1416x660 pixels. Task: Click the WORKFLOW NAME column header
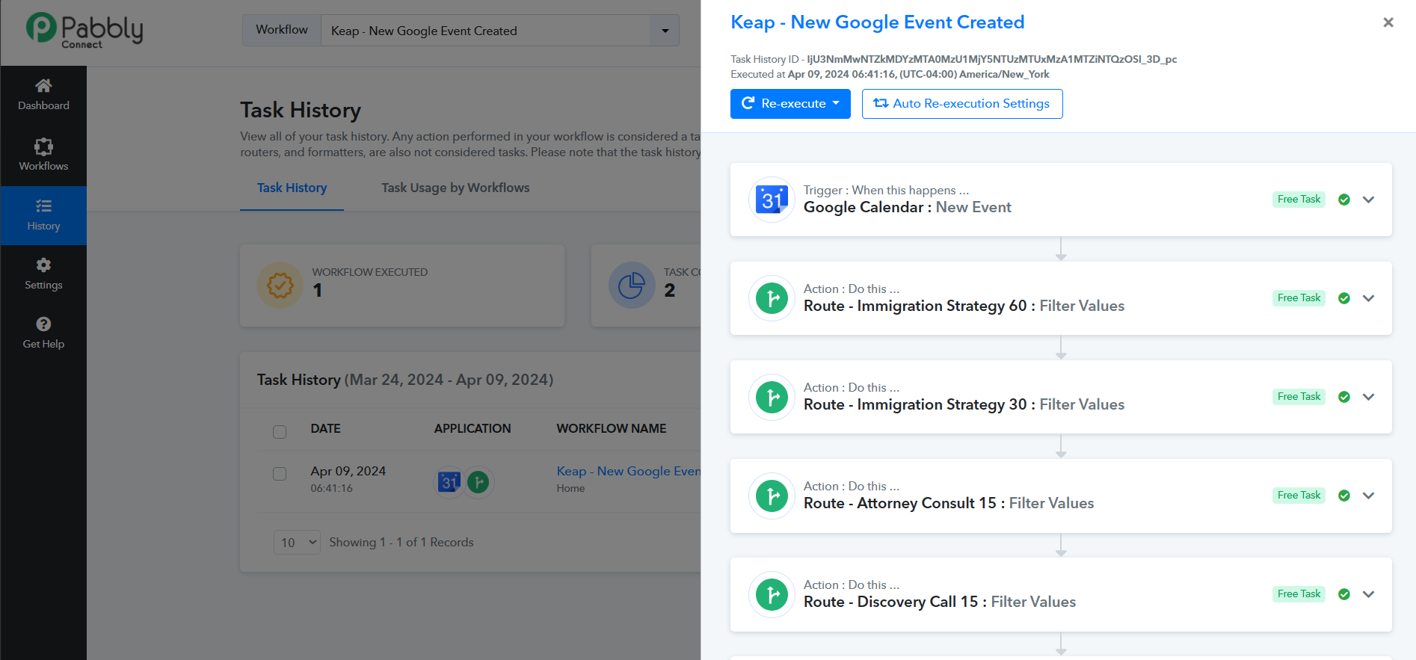coord(612,428)
